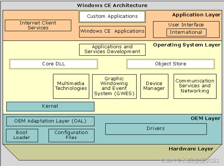Screen dimensions: 224x166
Task: Click the Custom Applications box
Action: (x=112, y=16)
